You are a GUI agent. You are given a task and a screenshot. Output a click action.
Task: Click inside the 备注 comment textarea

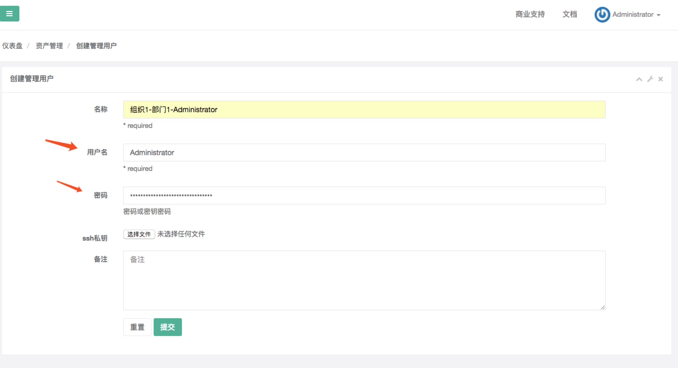364,280
